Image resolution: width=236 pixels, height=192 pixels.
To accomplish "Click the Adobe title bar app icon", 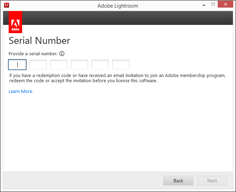I will tap(7, 6).
